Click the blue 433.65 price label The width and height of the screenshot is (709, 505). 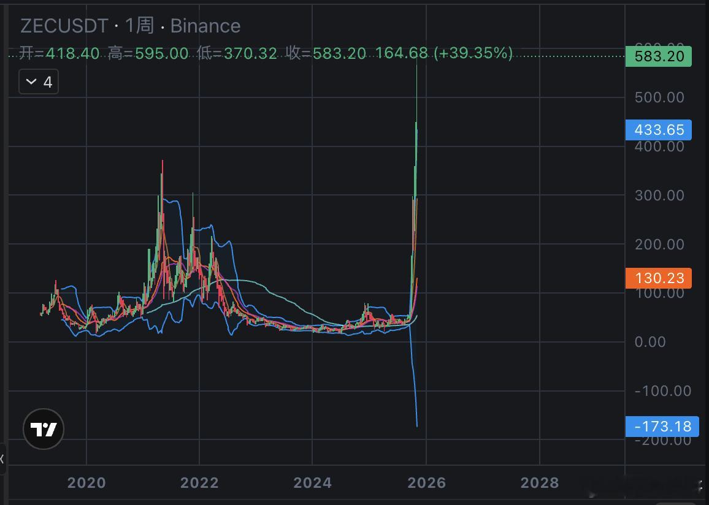click(x=658, y=130)
